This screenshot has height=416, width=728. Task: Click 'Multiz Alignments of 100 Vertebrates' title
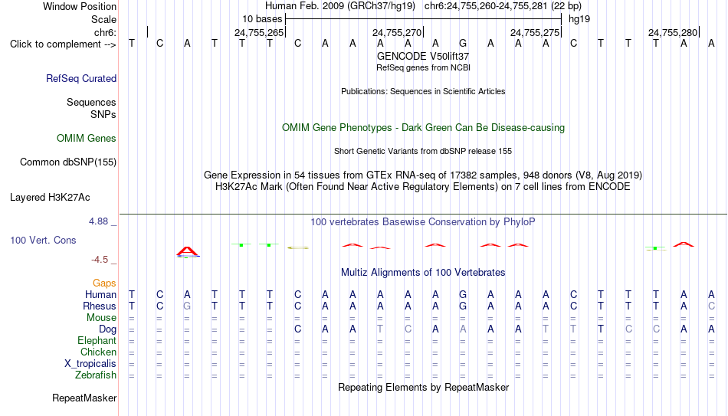pos(423,273)
